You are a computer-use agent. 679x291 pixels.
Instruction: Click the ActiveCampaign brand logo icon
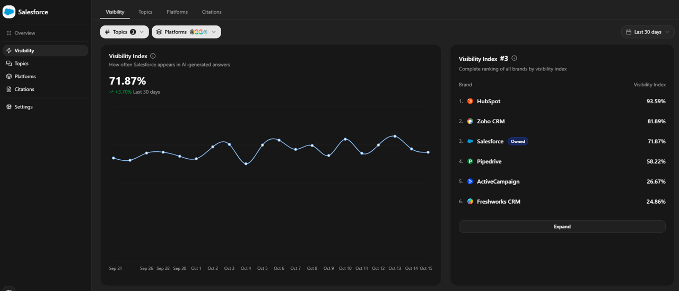point(470,181)
